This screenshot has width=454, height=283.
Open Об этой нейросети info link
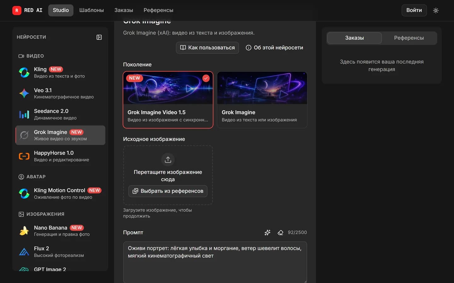[274, 48]
